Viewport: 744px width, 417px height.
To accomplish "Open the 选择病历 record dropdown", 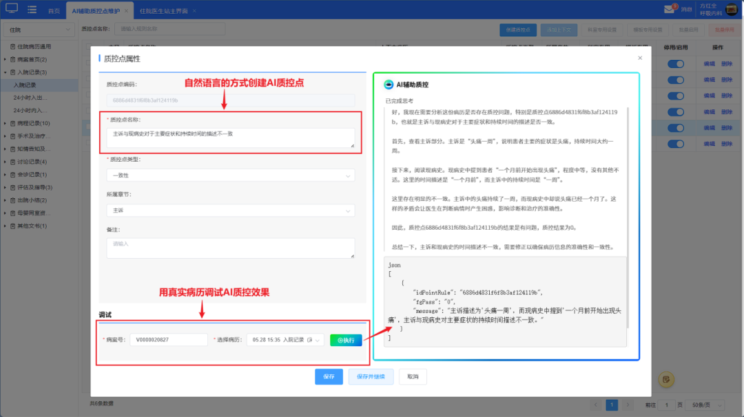I will 285,340.
